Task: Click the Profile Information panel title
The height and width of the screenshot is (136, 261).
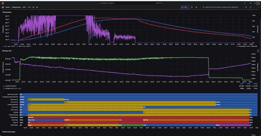Action: (9, 132)
